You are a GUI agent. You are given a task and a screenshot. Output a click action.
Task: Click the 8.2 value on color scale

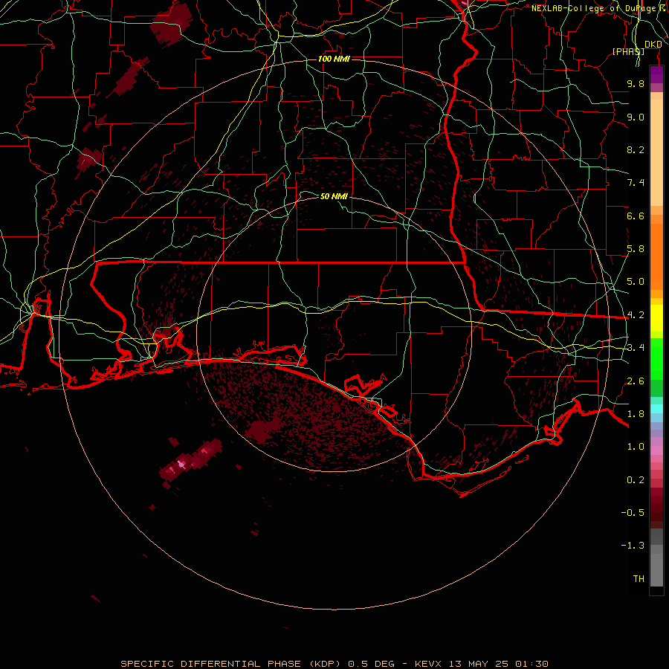click(636, 149)
